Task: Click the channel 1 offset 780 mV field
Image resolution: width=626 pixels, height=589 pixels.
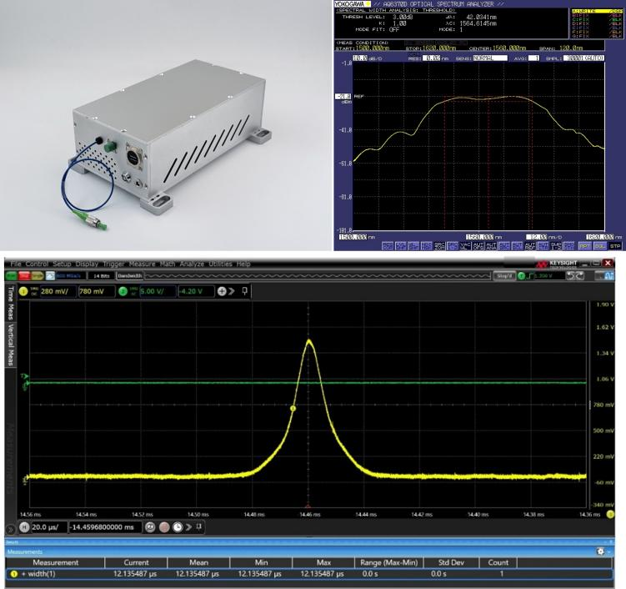Action: coord(93,290)
